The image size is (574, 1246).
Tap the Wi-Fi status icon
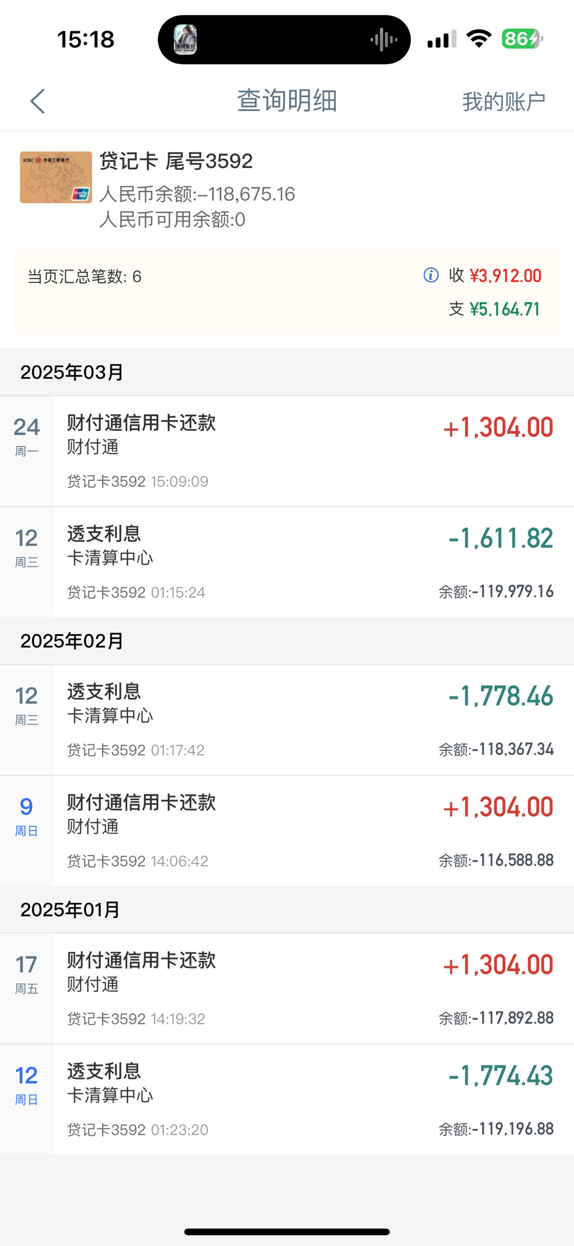tap(479, 39)
